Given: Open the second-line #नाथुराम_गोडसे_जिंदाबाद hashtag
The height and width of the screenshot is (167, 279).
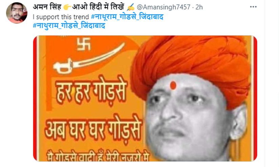Looking at the screenshot, I should click(69, 26).
